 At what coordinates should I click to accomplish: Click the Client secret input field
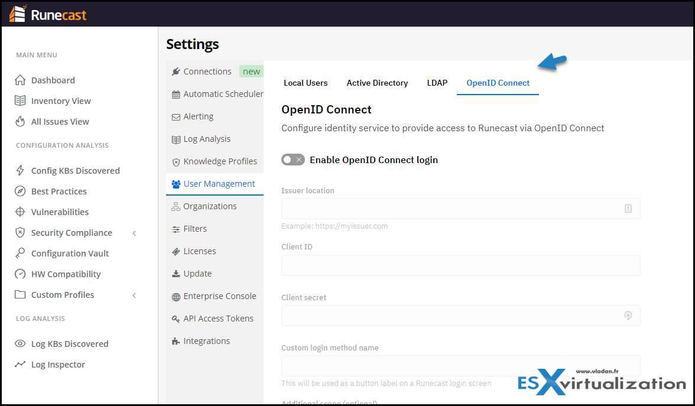tap(460, 316)
